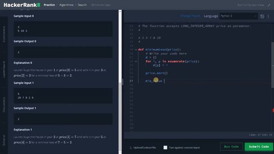This screenshot has width=274, height=154.
Task: Click the d = {} code line
Action: [x=151, y=57]
